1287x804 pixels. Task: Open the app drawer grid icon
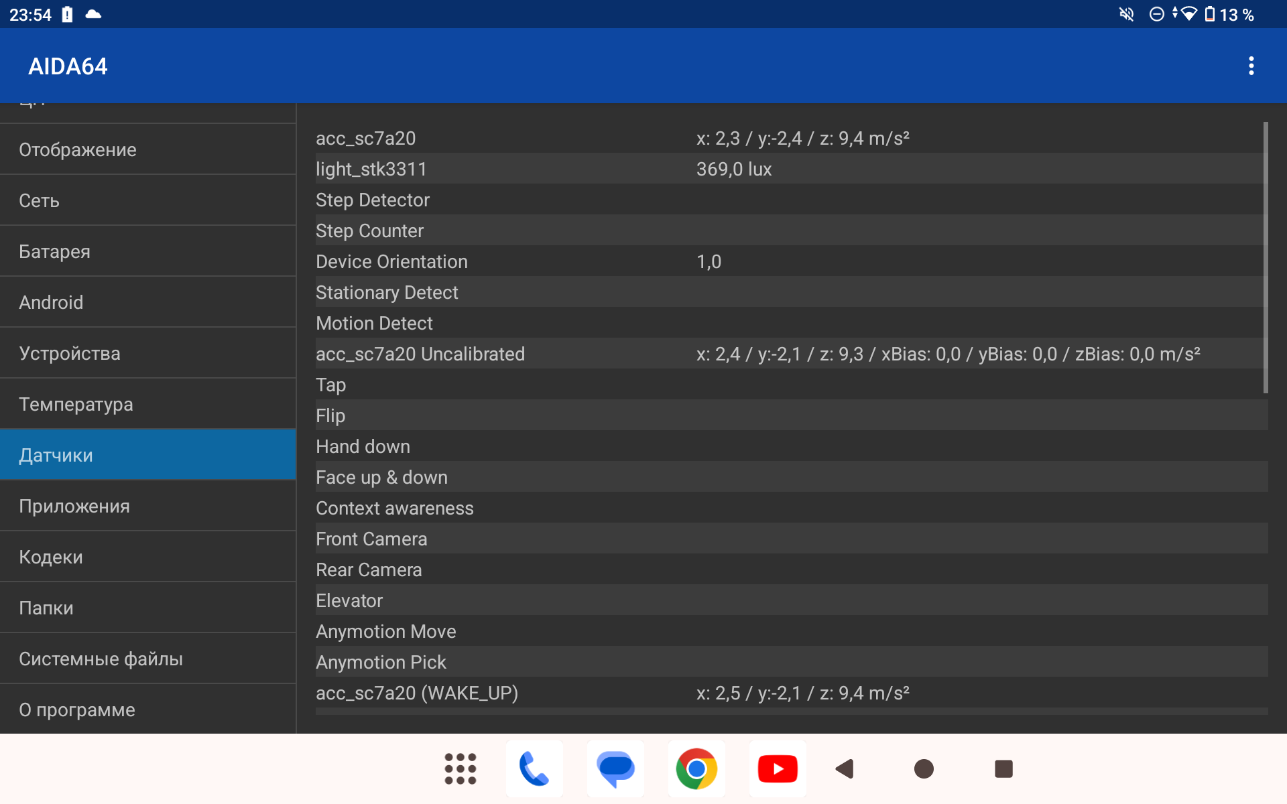pos(460,768)
